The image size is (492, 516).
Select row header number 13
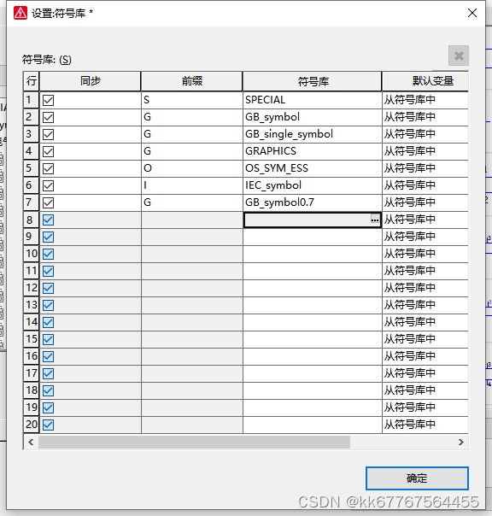point(32,305)
